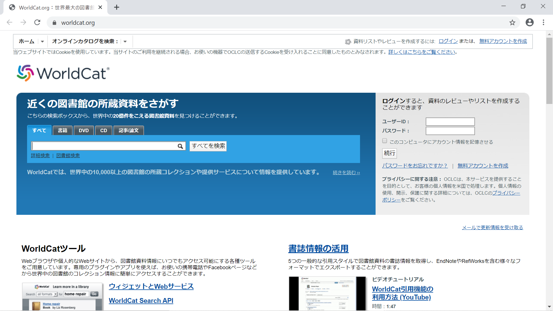Close the WorldCat.org tab
553x311 pixels.
click(x=100, y=7)
